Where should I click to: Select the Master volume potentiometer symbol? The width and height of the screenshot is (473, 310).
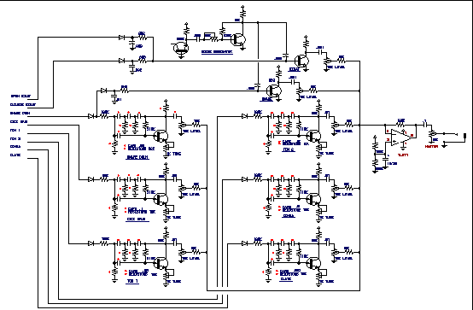433,133
